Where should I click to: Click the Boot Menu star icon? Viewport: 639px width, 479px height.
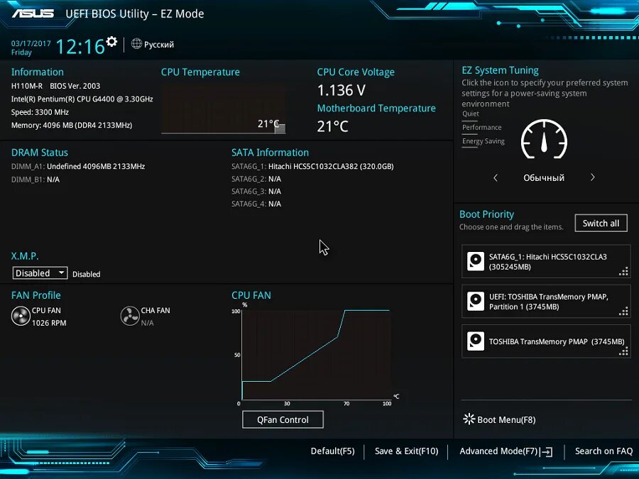469,419
